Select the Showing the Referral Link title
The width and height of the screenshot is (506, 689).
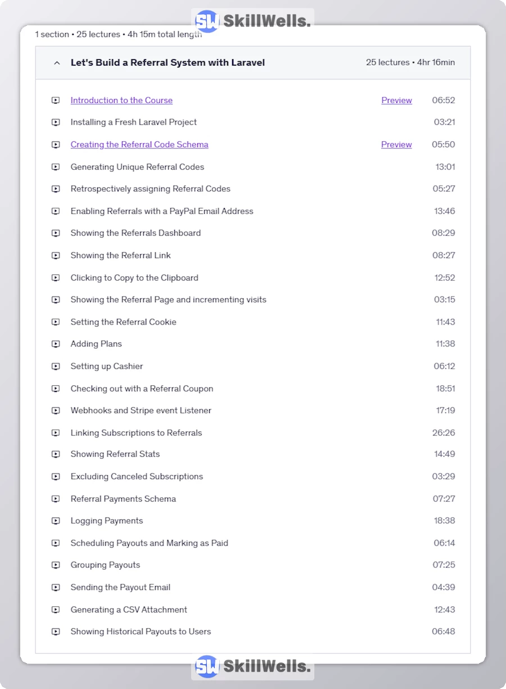120,255
